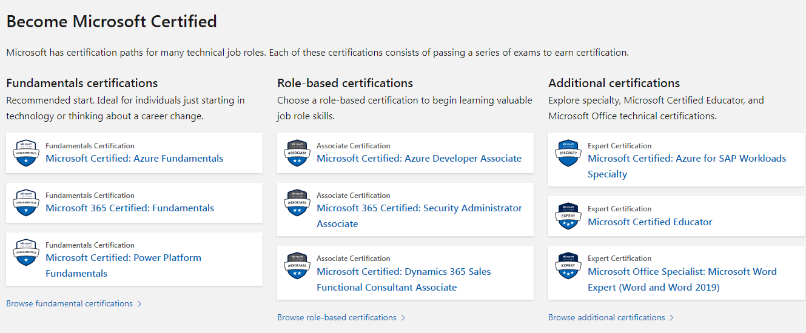Click the Become Microsoft Certified title
806x333 pixels.
pyautogui.click(x=112, y=22)
